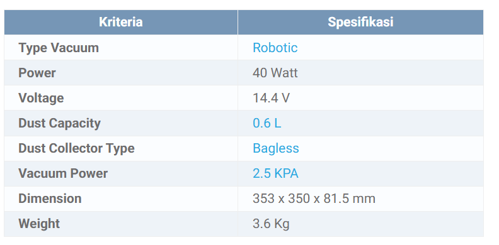Viewport: 499px width, 245px height.
Task: Select the 3.6 Kg weight value
Action: (x=271, y=224)
